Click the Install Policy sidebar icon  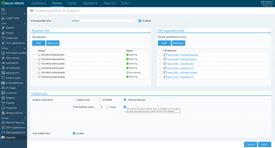pyautogui.click(x=3, y=18)
